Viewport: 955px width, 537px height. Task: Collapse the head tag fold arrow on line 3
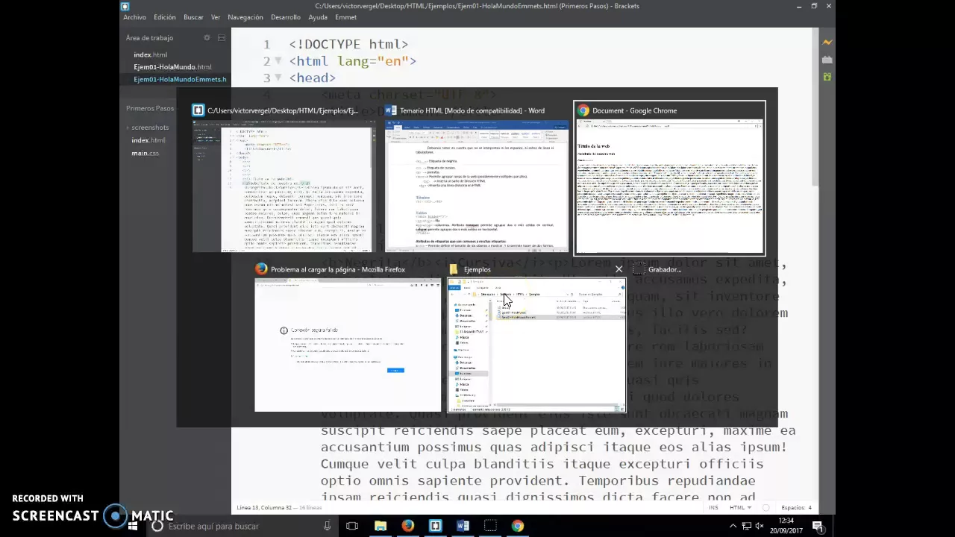coord(278,78)
